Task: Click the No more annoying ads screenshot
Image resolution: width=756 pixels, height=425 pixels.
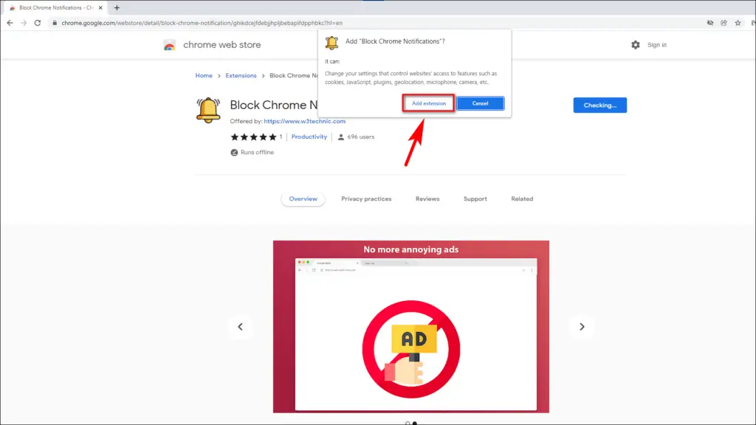Action: tap(410, 327)
